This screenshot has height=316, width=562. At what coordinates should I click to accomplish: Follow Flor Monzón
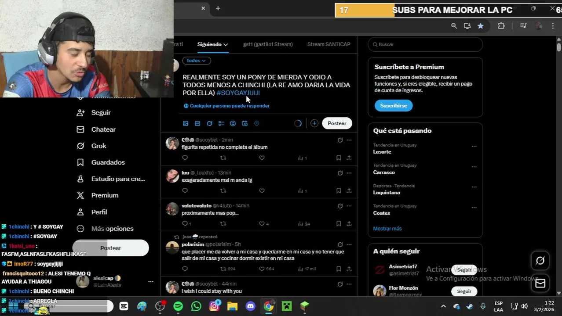tap(464, 291)
